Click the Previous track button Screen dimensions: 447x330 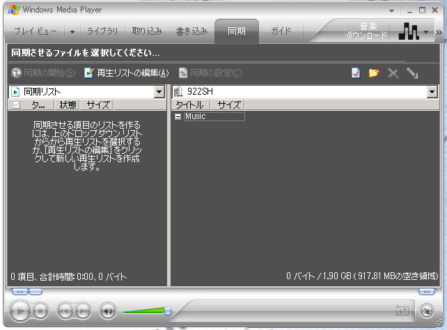65,311
